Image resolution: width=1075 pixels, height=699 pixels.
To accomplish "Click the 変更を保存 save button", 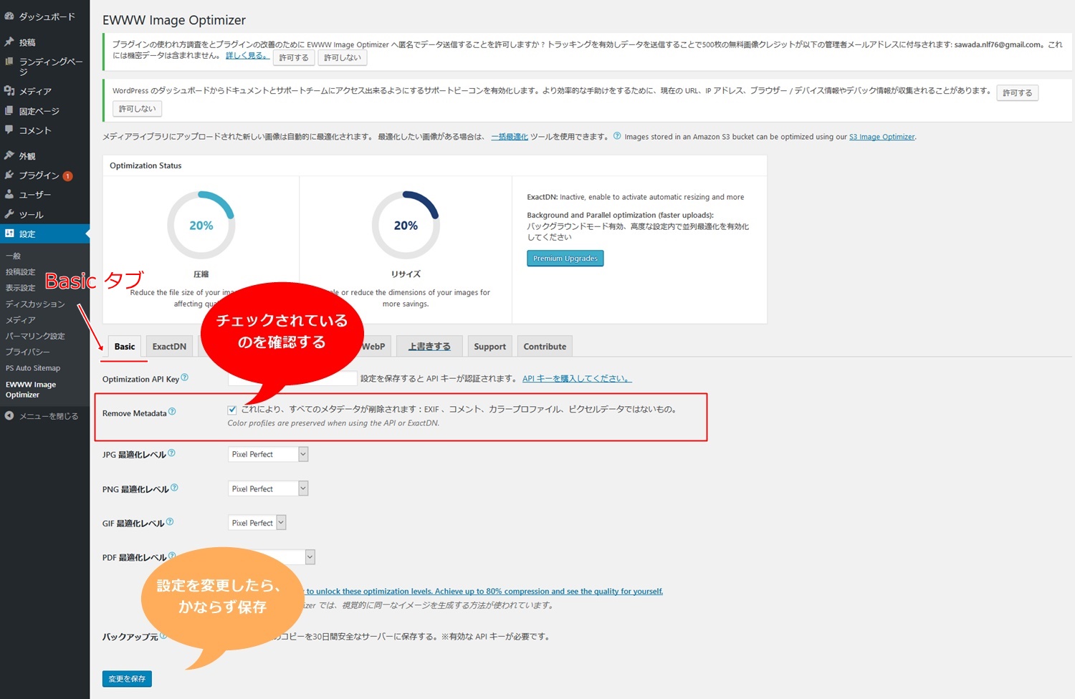I will [127, 678].
